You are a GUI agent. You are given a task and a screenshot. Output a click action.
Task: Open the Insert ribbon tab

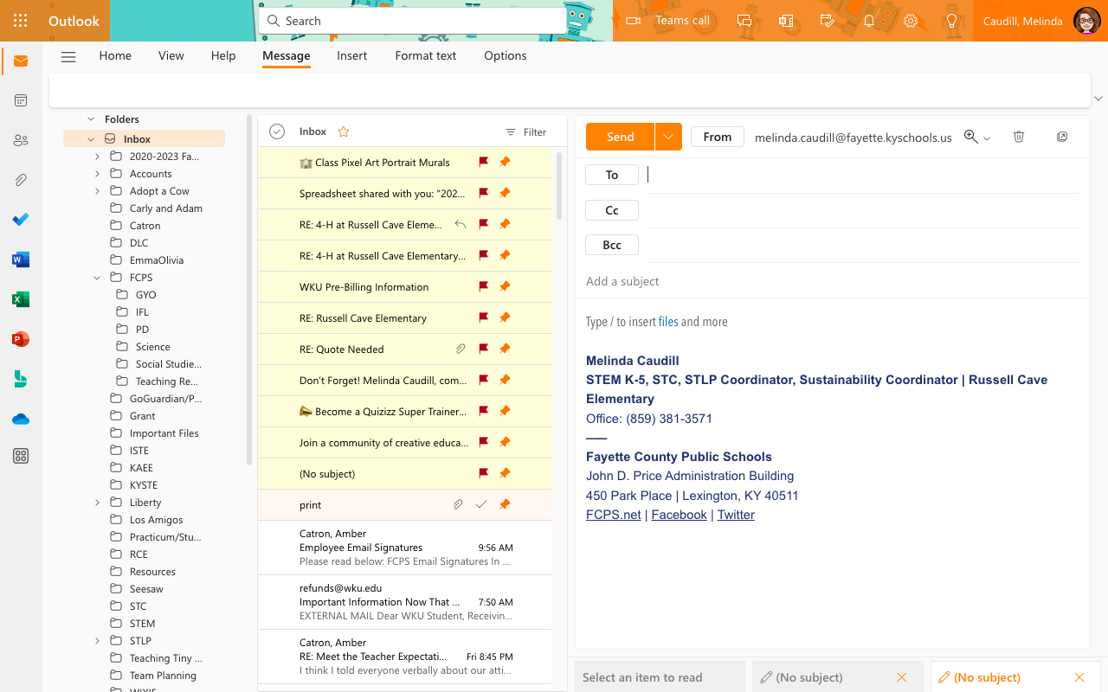tap(352, 55)
